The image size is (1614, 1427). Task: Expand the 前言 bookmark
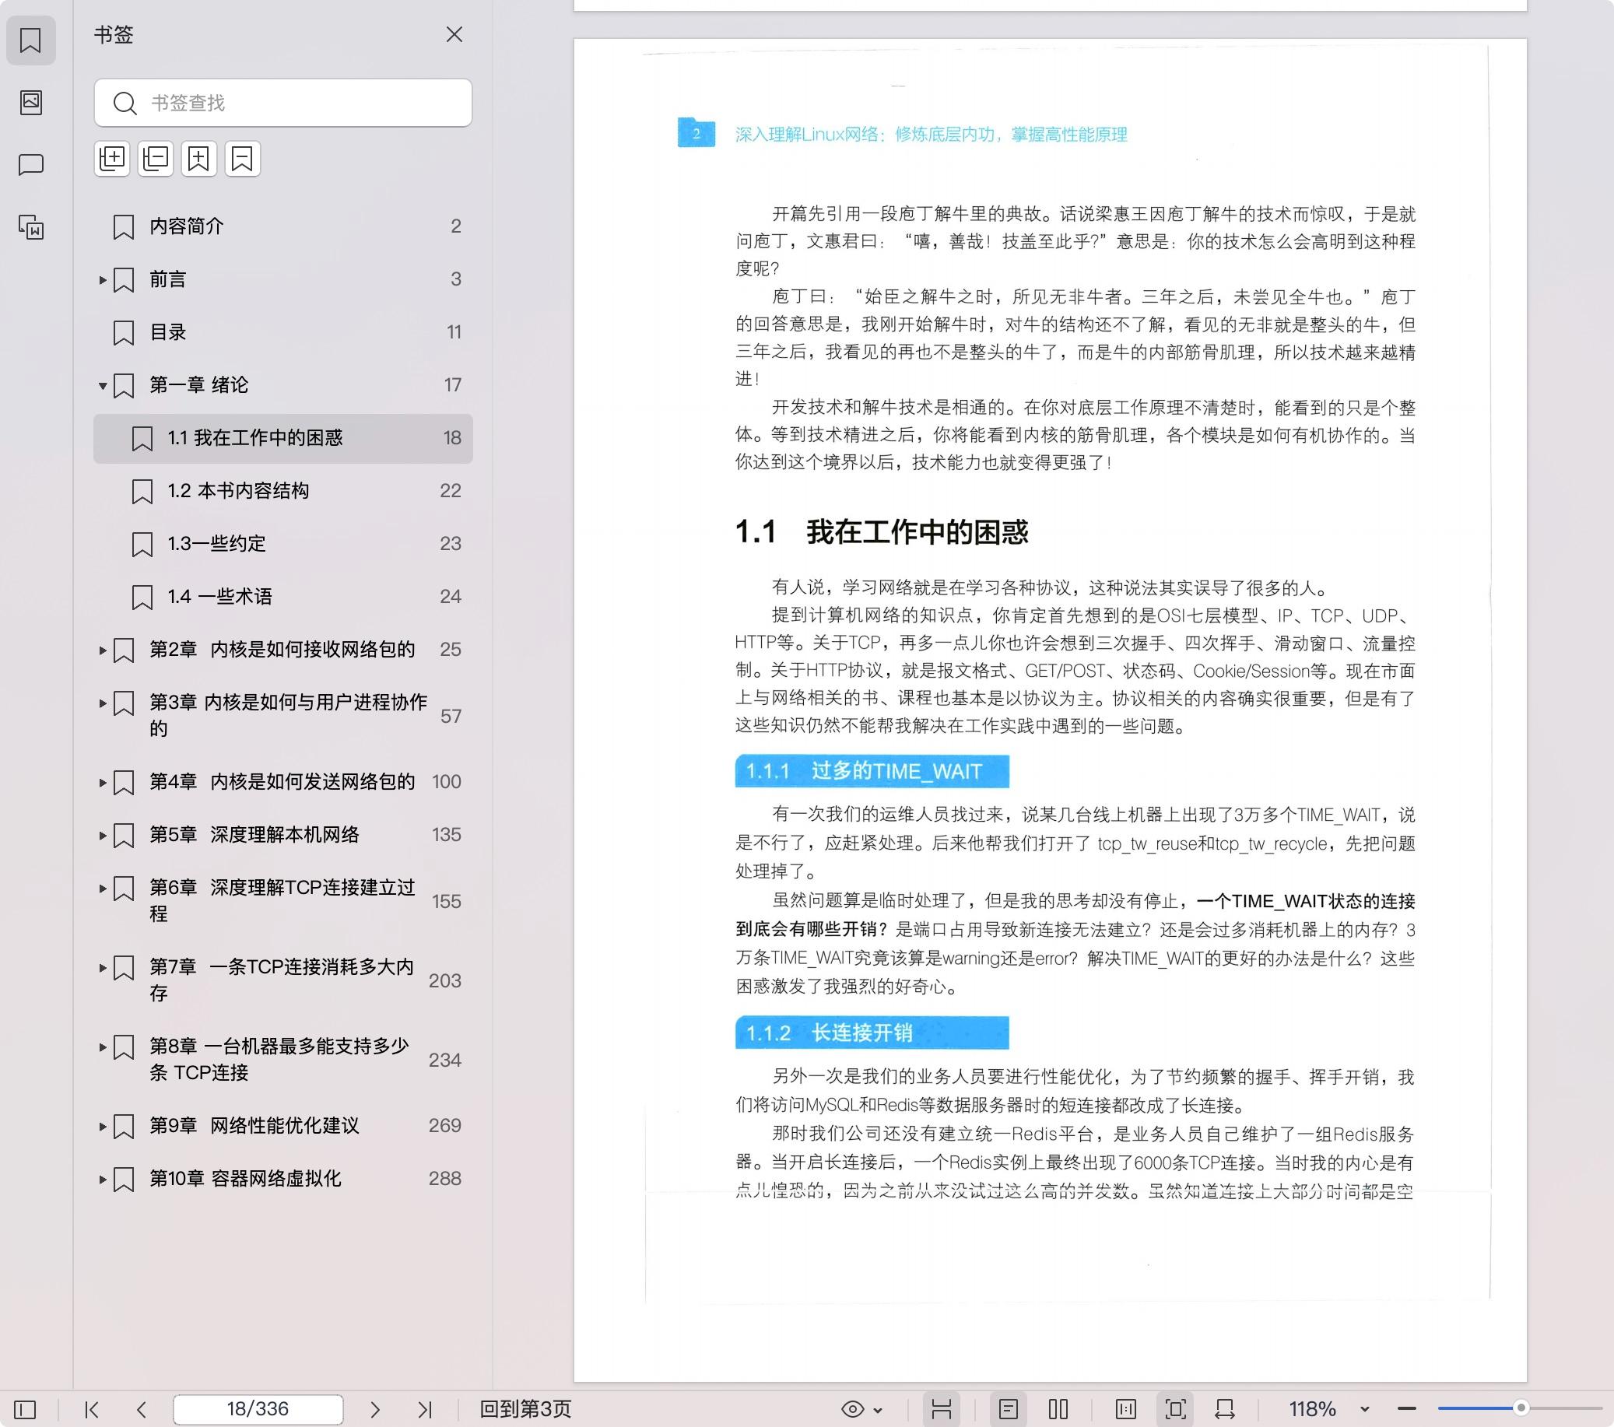tap(103, 279)
